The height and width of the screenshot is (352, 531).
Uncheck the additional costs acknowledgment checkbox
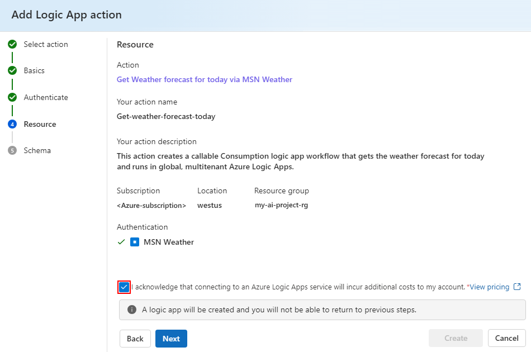point(124,287)
